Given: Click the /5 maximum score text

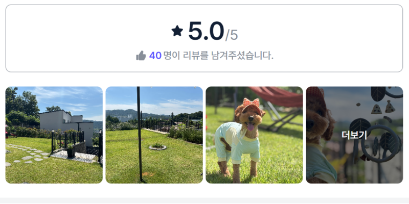Looking at the screenshot, I should click(x=232, y=35).
